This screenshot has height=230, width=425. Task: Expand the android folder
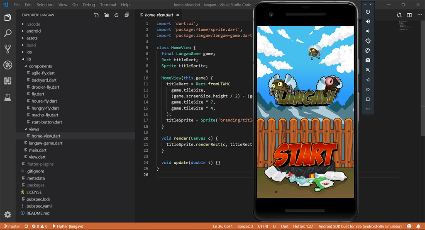(33, 31)
